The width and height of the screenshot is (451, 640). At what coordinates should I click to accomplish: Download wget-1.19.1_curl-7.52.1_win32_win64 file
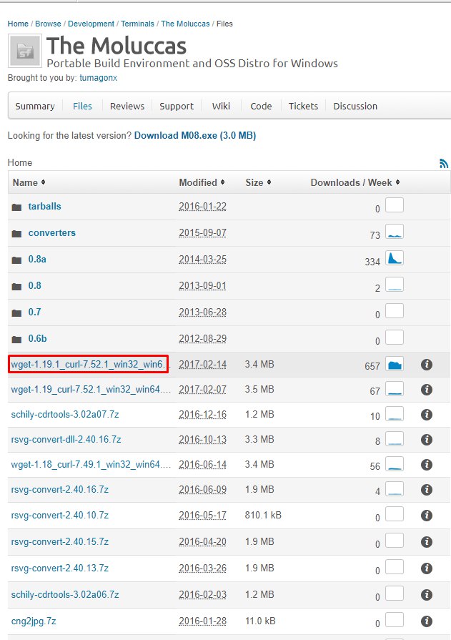click(x=88, y=364)
